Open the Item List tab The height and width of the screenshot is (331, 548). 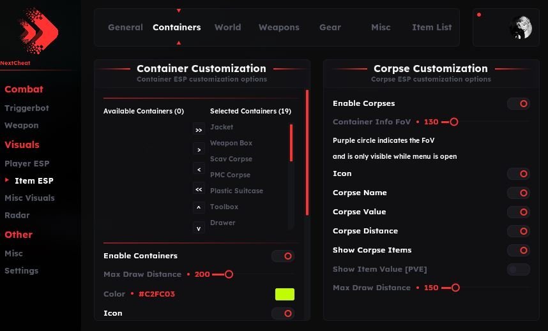[432, 27]
